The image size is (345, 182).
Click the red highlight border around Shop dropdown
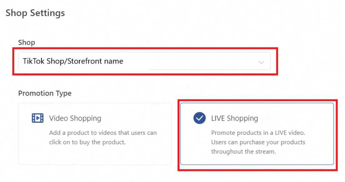(145, 49)
